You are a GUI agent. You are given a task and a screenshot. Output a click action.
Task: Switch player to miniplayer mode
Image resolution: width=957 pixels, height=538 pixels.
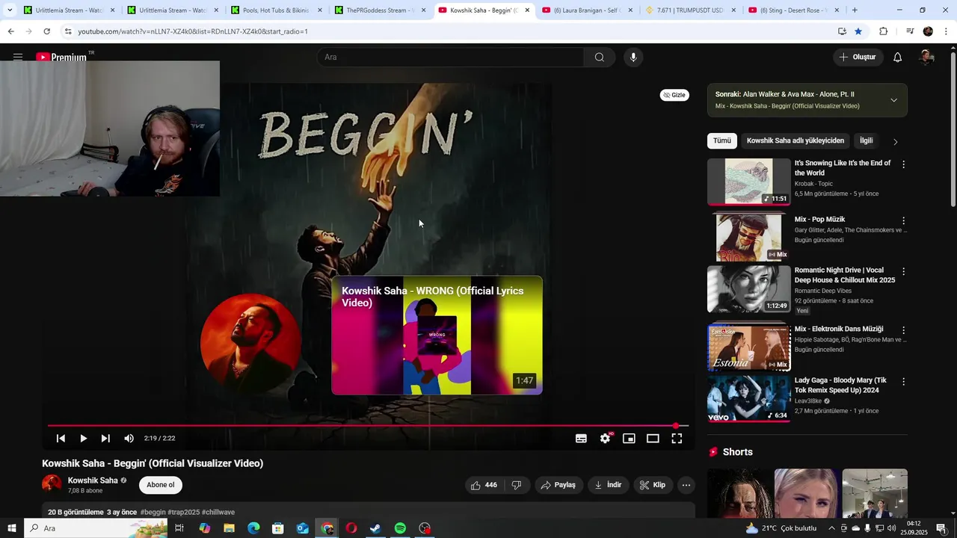[629, 439]
